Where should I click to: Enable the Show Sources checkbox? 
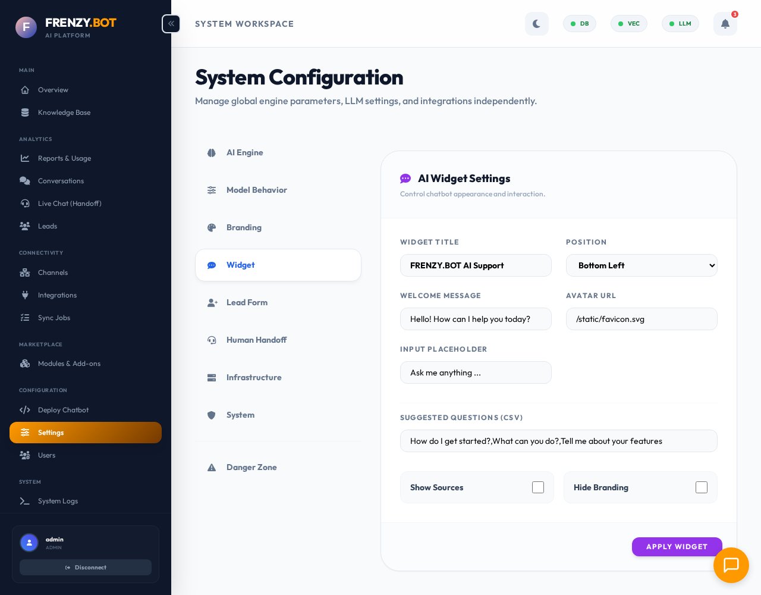coord(538,487)
